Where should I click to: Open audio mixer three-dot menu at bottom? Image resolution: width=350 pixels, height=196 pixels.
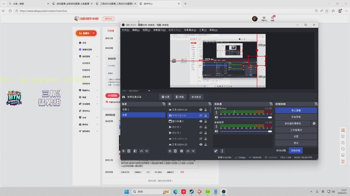222,151
